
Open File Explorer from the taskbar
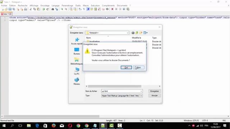click(x=29, y=126)
